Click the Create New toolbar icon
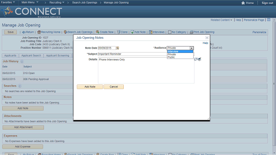The image size is (276, 155). click(97, 32)
